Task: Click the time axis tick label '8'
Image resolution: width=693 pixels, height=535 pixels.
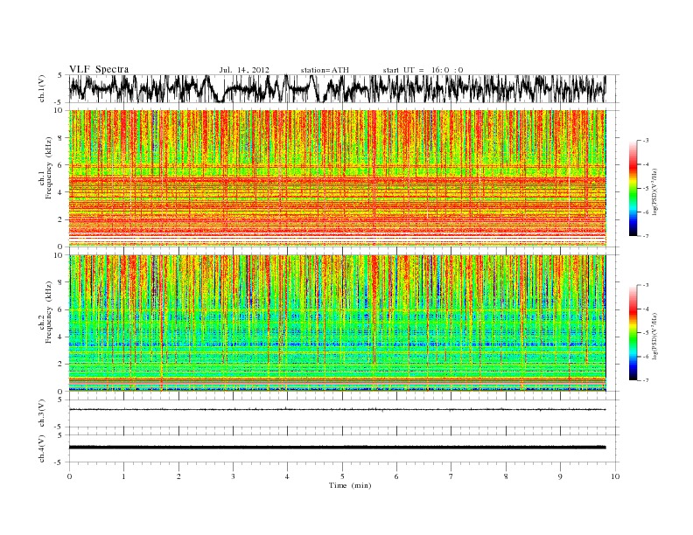Action: pyautogui.click(x=506, y=476)
